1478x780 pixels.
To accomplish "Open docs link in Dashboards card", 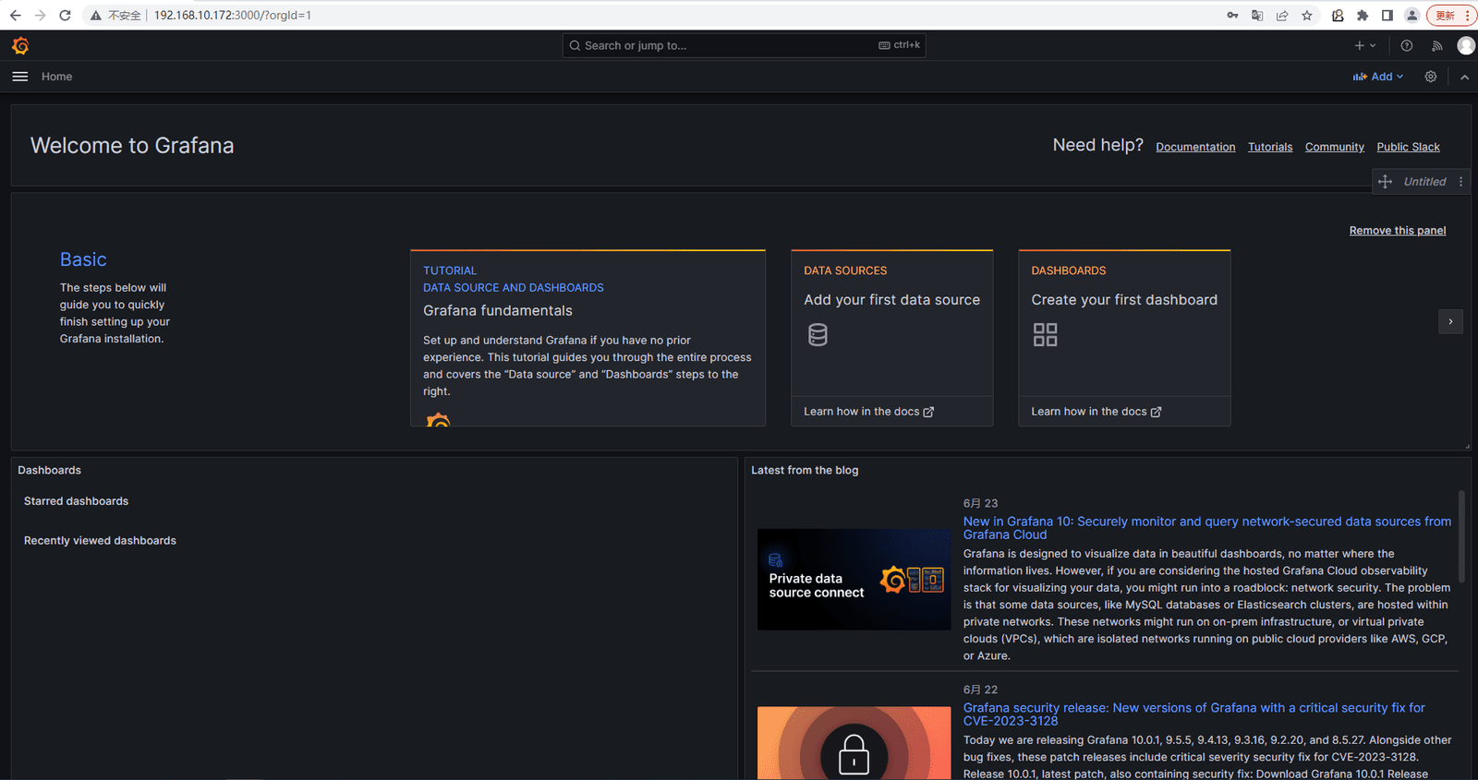I will point(1096,412).
